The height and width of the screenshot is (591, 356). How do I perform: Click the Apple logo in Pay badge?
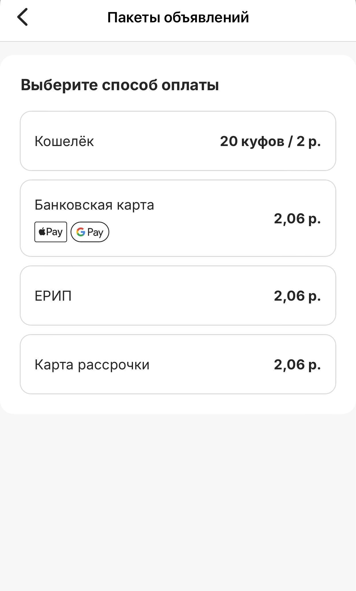click(x=42, y=231)
